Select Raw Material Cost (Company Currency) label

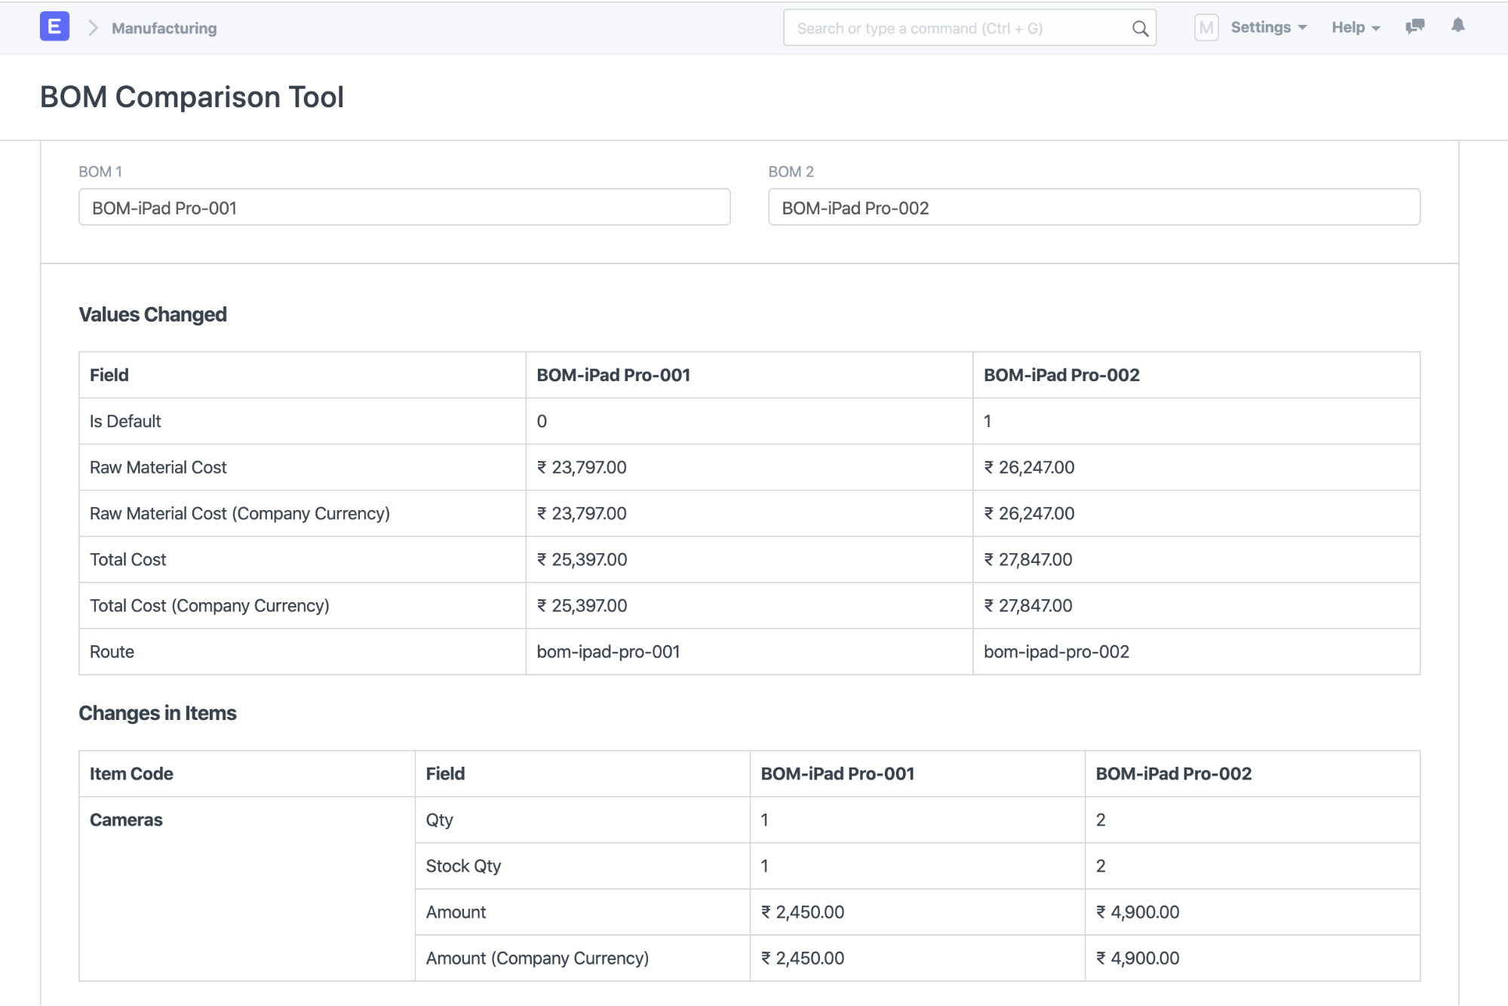pyautogui.click(x=240, y=513)
